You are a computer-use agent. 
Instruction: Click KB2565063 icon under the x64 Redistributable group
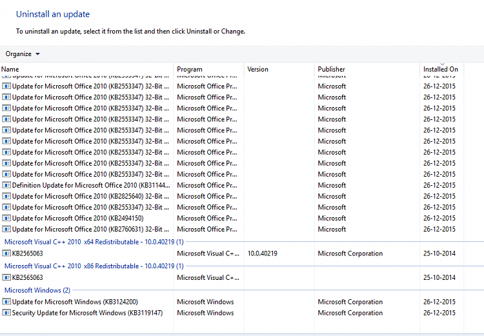pyautogui.click(x=6, y=253)
